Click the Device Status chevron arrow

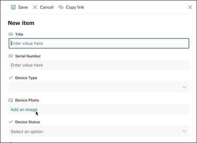pyautogui.click(x=184, y=131)
